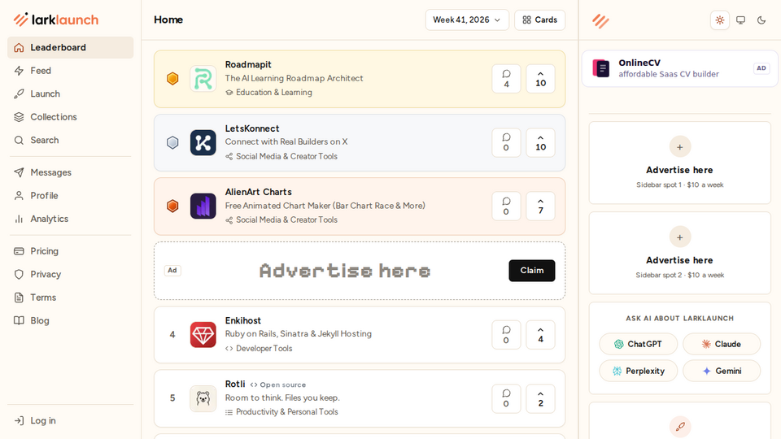Claim Sidebar spot 1 advertise card
This screenshot has height=439, width=781.
pyautogui.click(x=679, y=163)
